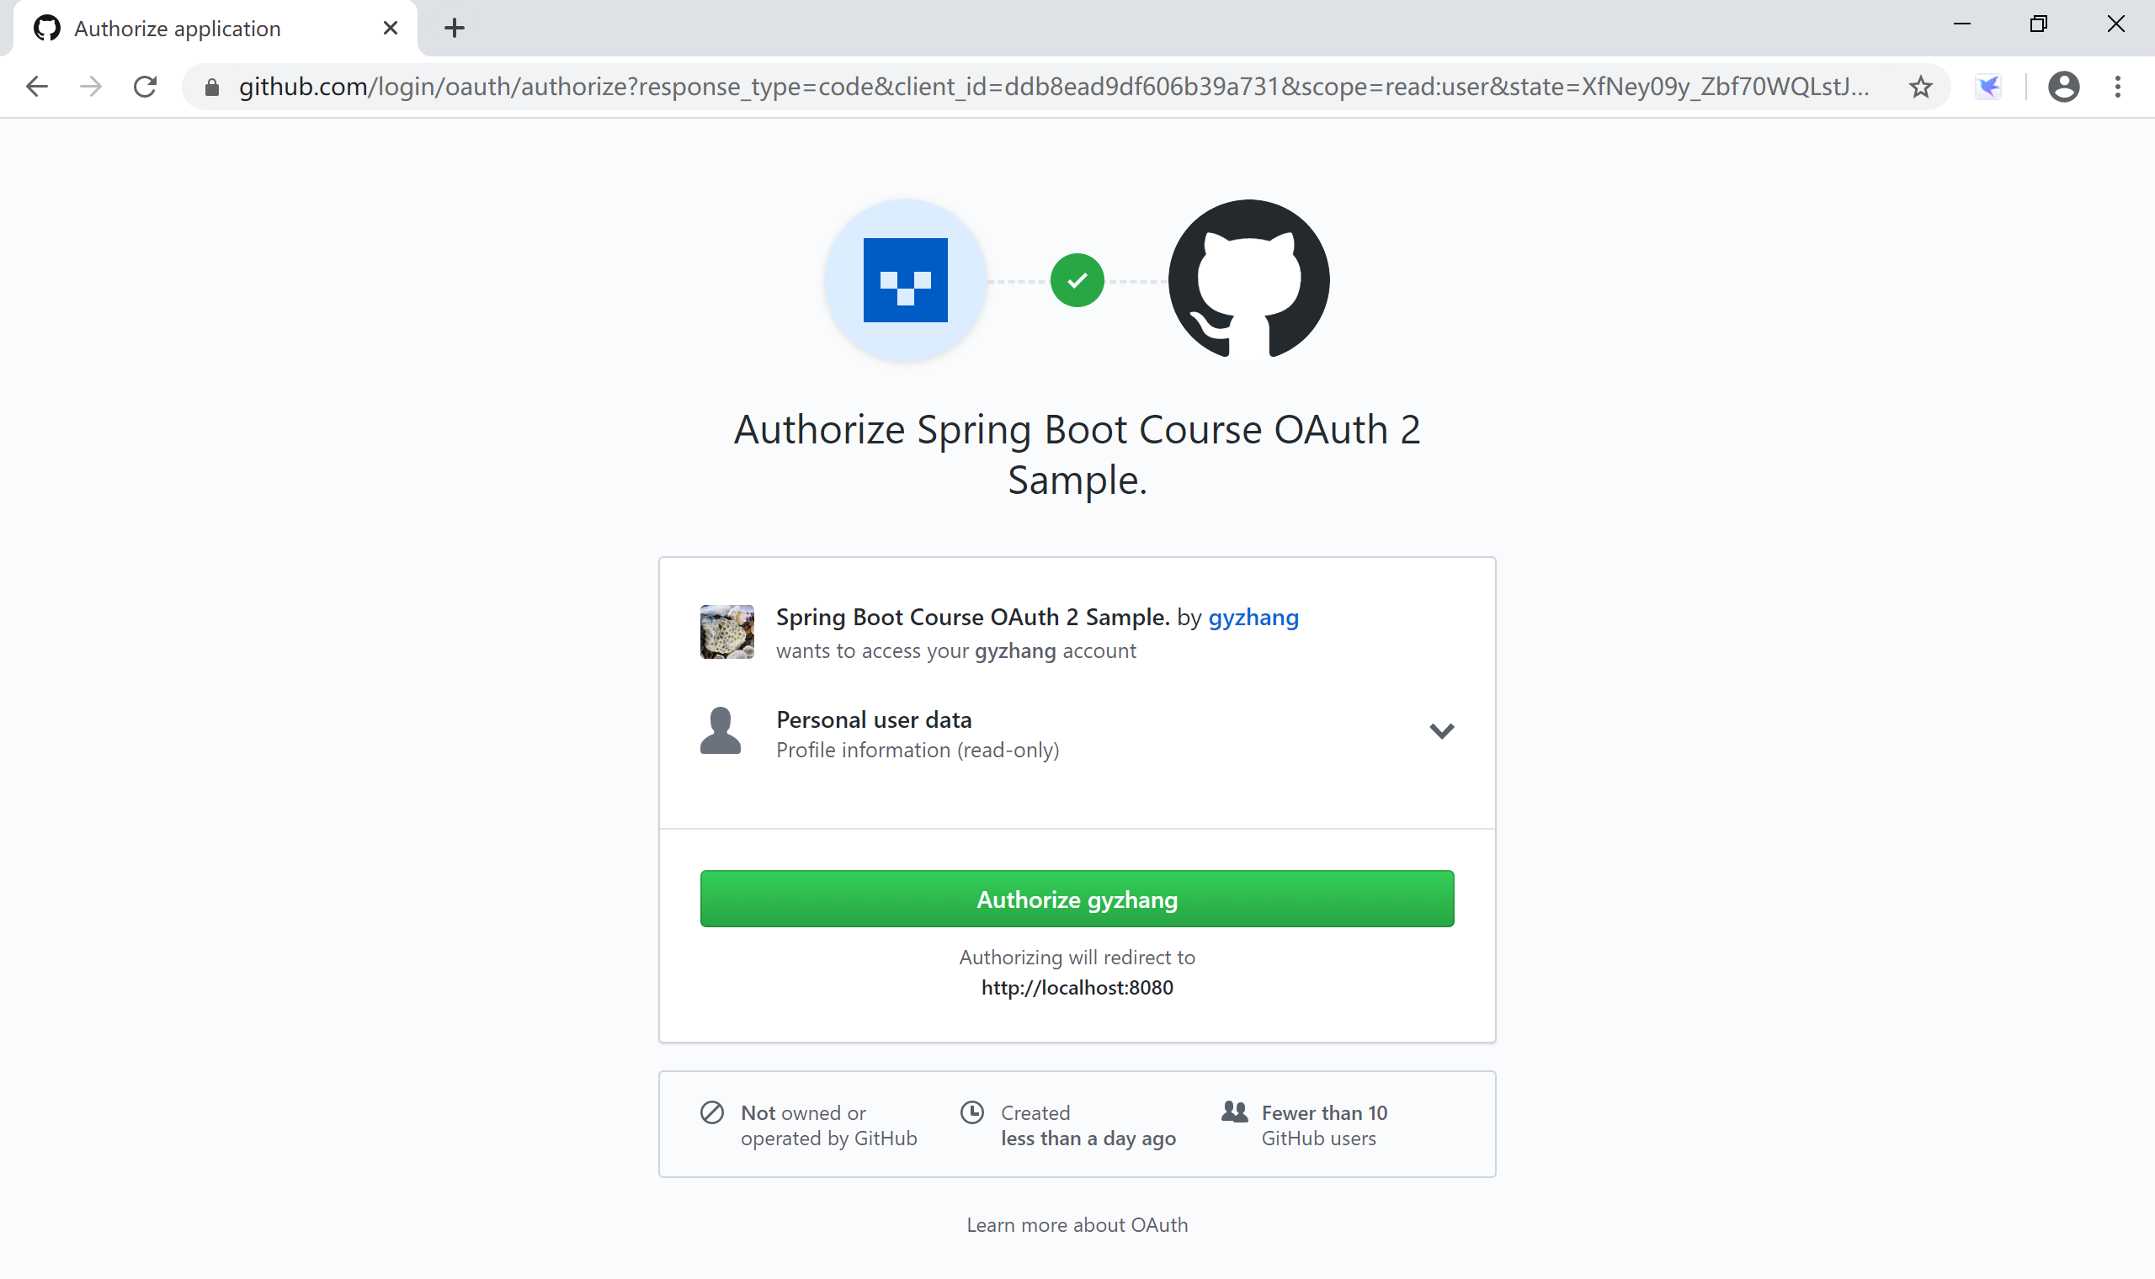
Task: Click the blue application logo
Action: coord(905,280)
